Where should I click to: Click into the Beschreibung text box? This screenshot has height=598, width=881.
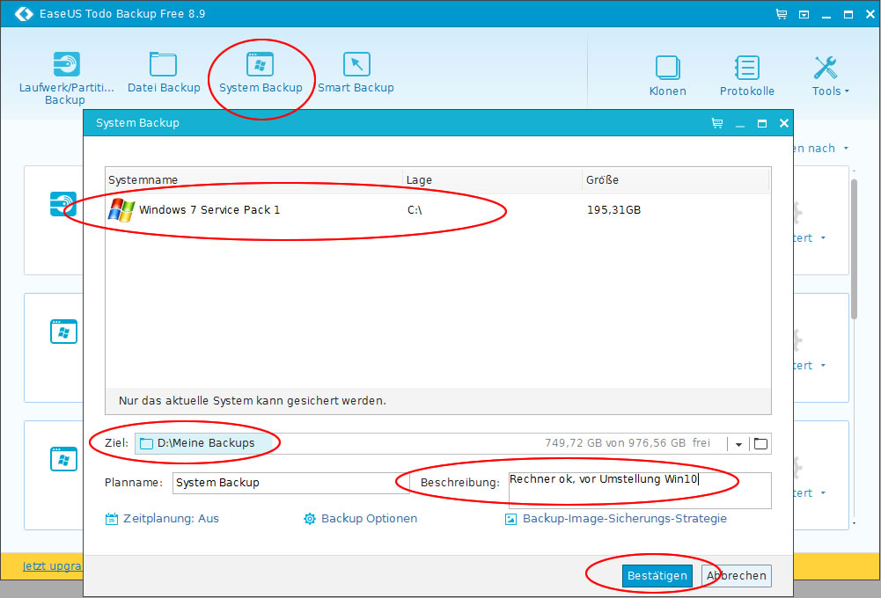pos(639,490)
